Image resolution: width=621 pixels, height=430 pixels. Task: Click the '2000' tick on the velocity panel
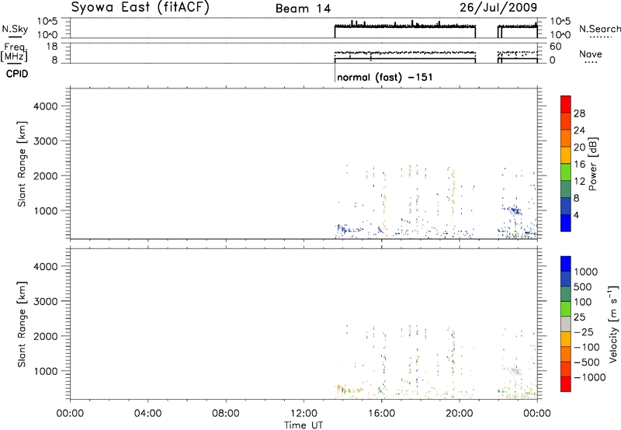(x=45, y=336)
